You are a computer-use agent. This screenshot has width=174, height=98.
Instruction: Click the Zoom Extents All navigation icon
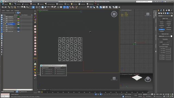tap(172, 94)
